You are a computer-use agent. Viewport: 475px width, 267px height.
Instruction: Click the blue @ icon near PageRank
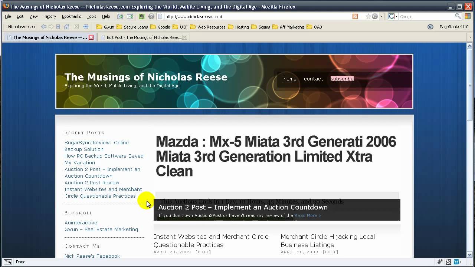click(430, 27)
